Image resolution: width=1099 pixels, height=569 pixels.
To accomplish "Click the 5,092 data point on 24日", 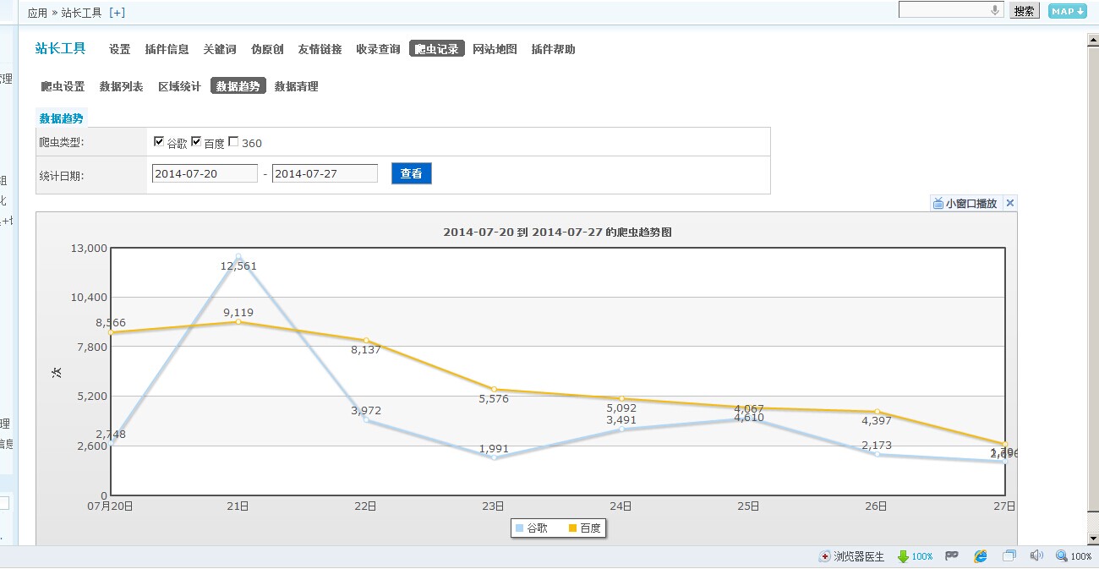I will click(621, 398).
